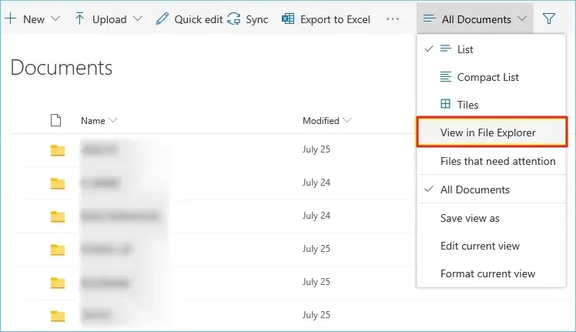Select the List view option

491,49
